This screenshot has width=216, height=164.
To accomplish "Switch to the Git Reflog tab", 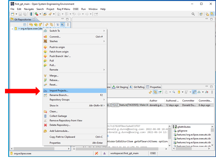I will tap(137, 87).
